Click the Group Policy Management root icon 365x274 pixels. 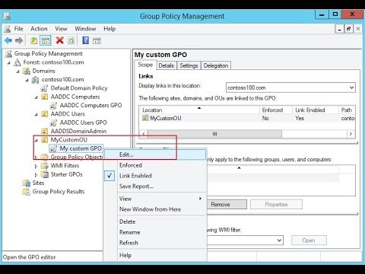point(8,54)
